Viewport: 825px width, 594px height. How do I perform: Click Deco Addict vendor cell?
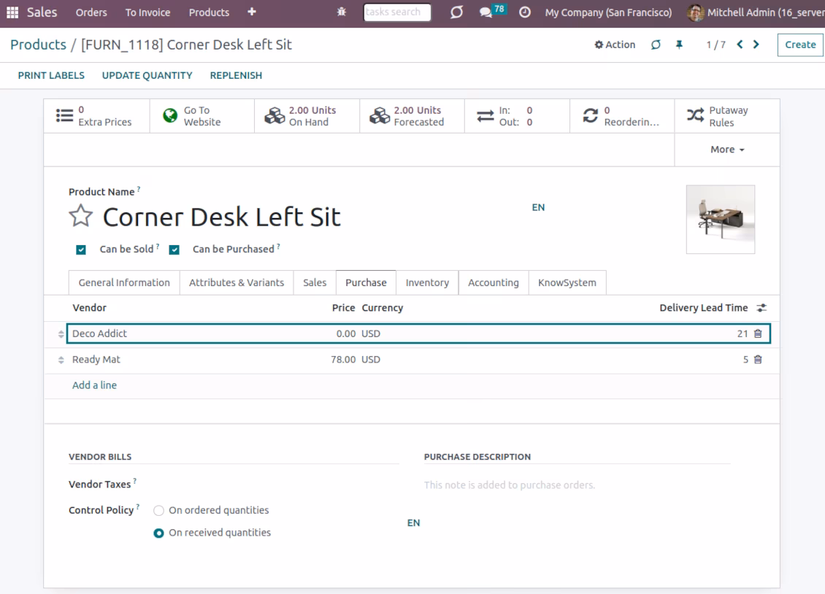coord(100,333)
